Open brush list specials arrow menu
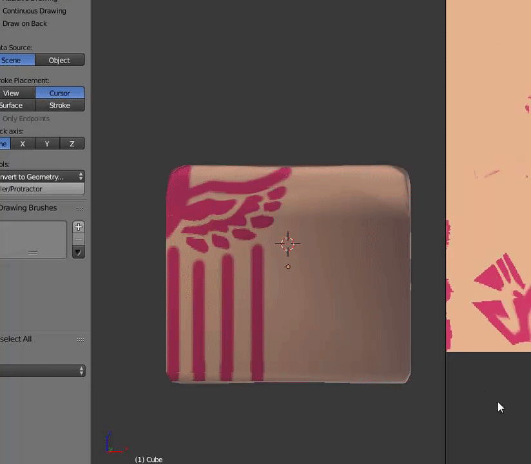The width and height of the screenshot is (531, 464). coord(79,253)
